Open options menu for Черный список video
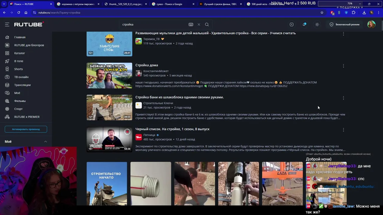 click(344, 130)
